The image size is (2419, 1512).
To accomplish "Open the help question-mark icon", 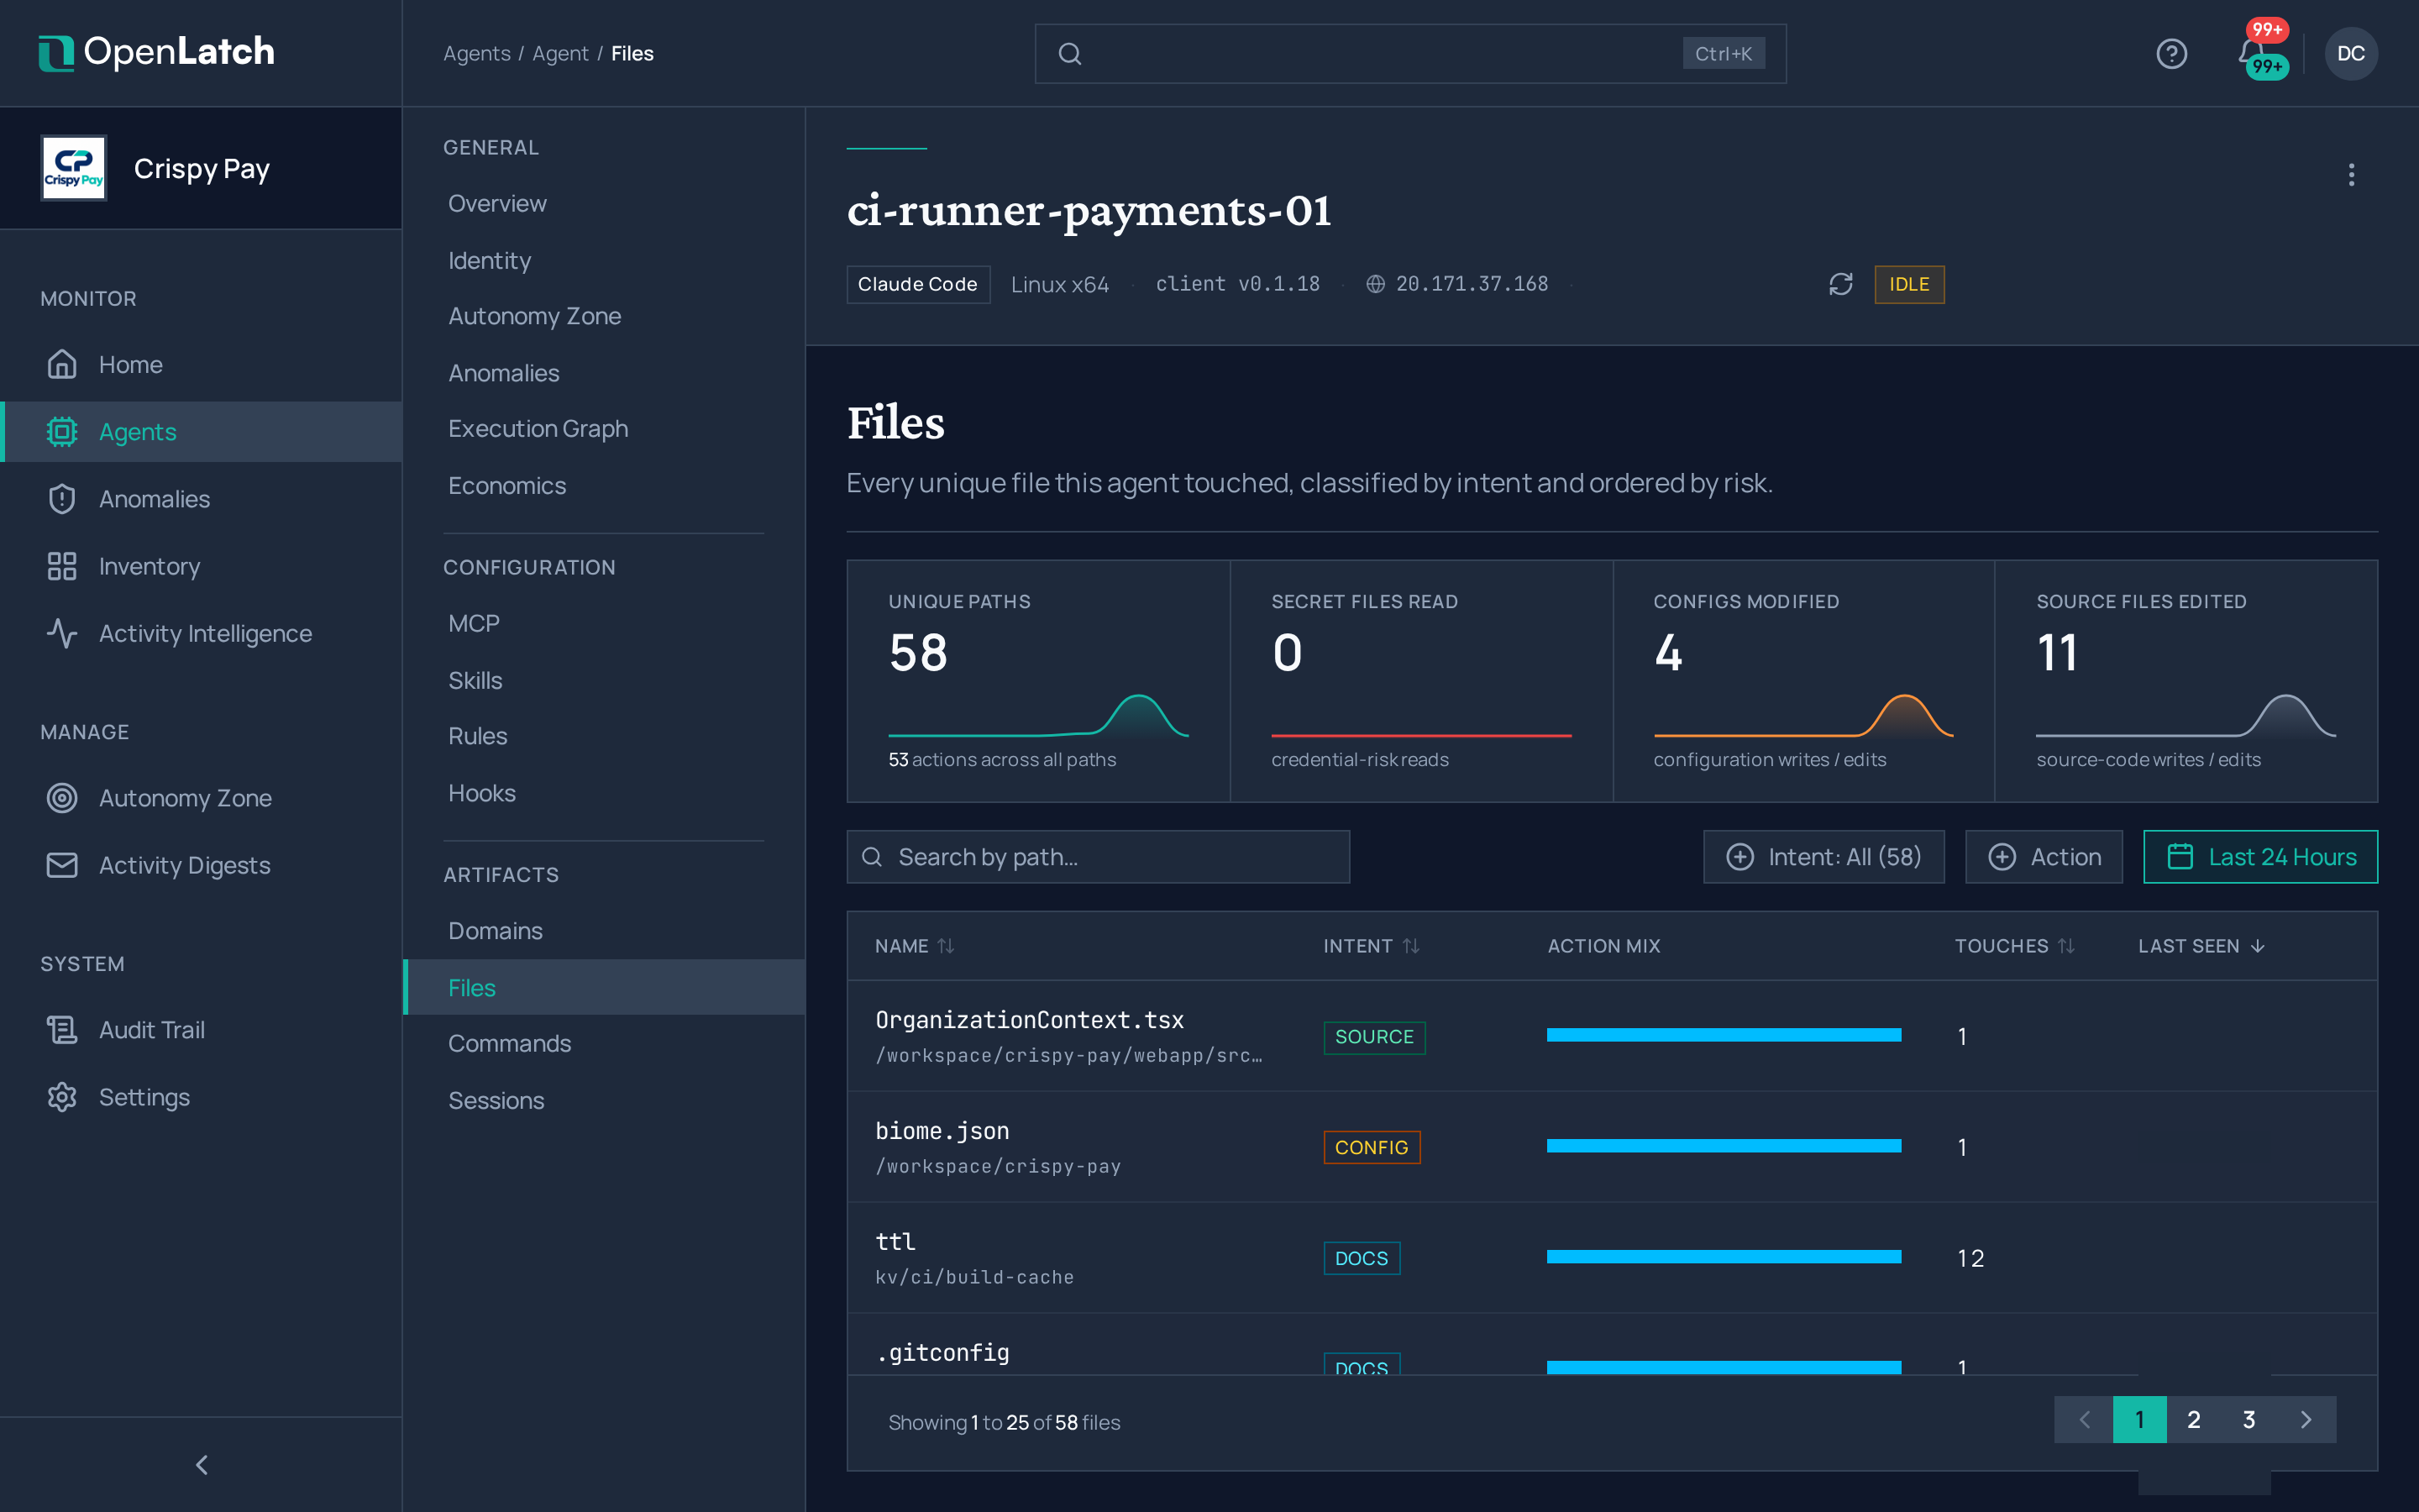I will pyautogui.click(x=2171, y=53).
